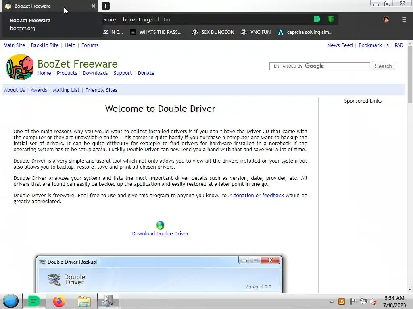This screenshot has height=309, width=413.
Task: Visit the Forums link
Action: (x=90, y=45)
